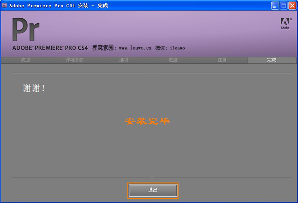Screen dimensions: 298x203
Task: Click the installer title bar icon
Action: pos(4,5)
